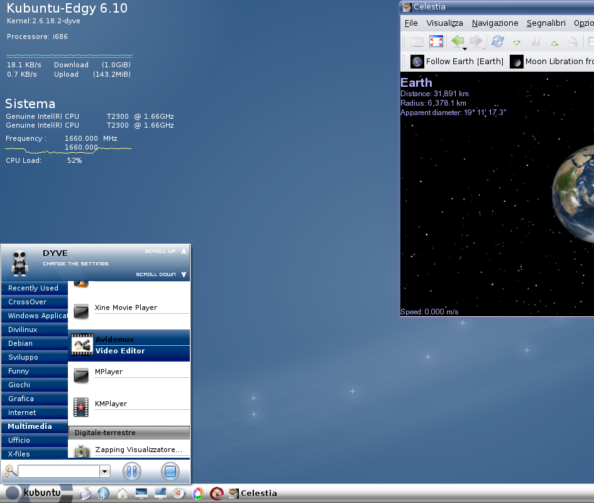Select Internet category
This screenshot has width=594, height=503.
tap(35, 413)
